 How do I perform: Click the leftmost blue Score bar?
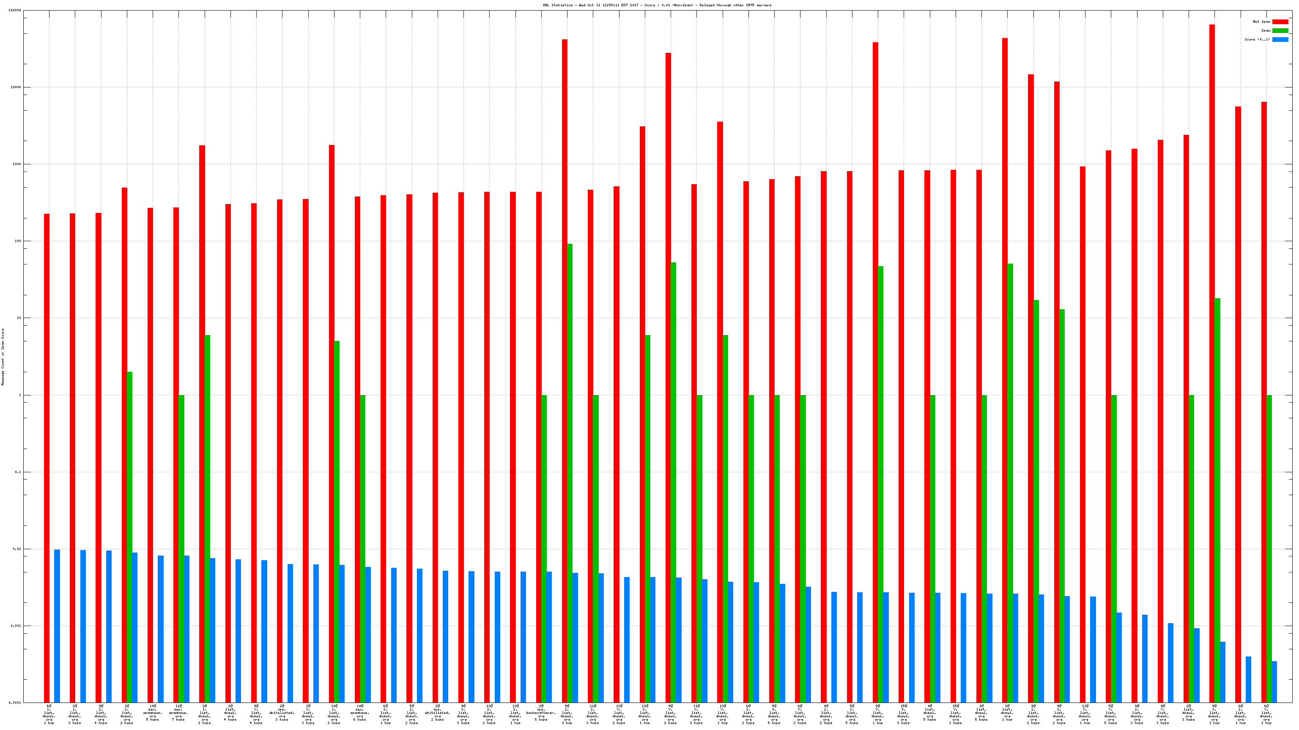pyautogui.click(x=57, y=626)
